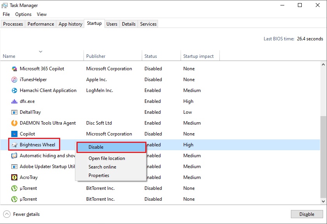Open the File menu
This screenshot has width=327, height=224.
(x=6, y=14)
